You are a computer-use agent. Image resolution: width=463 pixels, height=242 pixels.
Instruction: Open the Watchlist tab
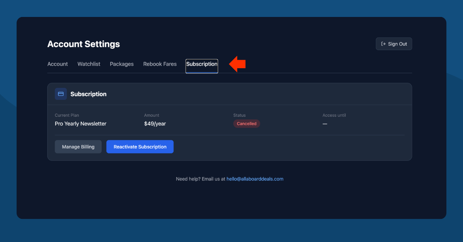pyautogui.click(x=88, y=64)
